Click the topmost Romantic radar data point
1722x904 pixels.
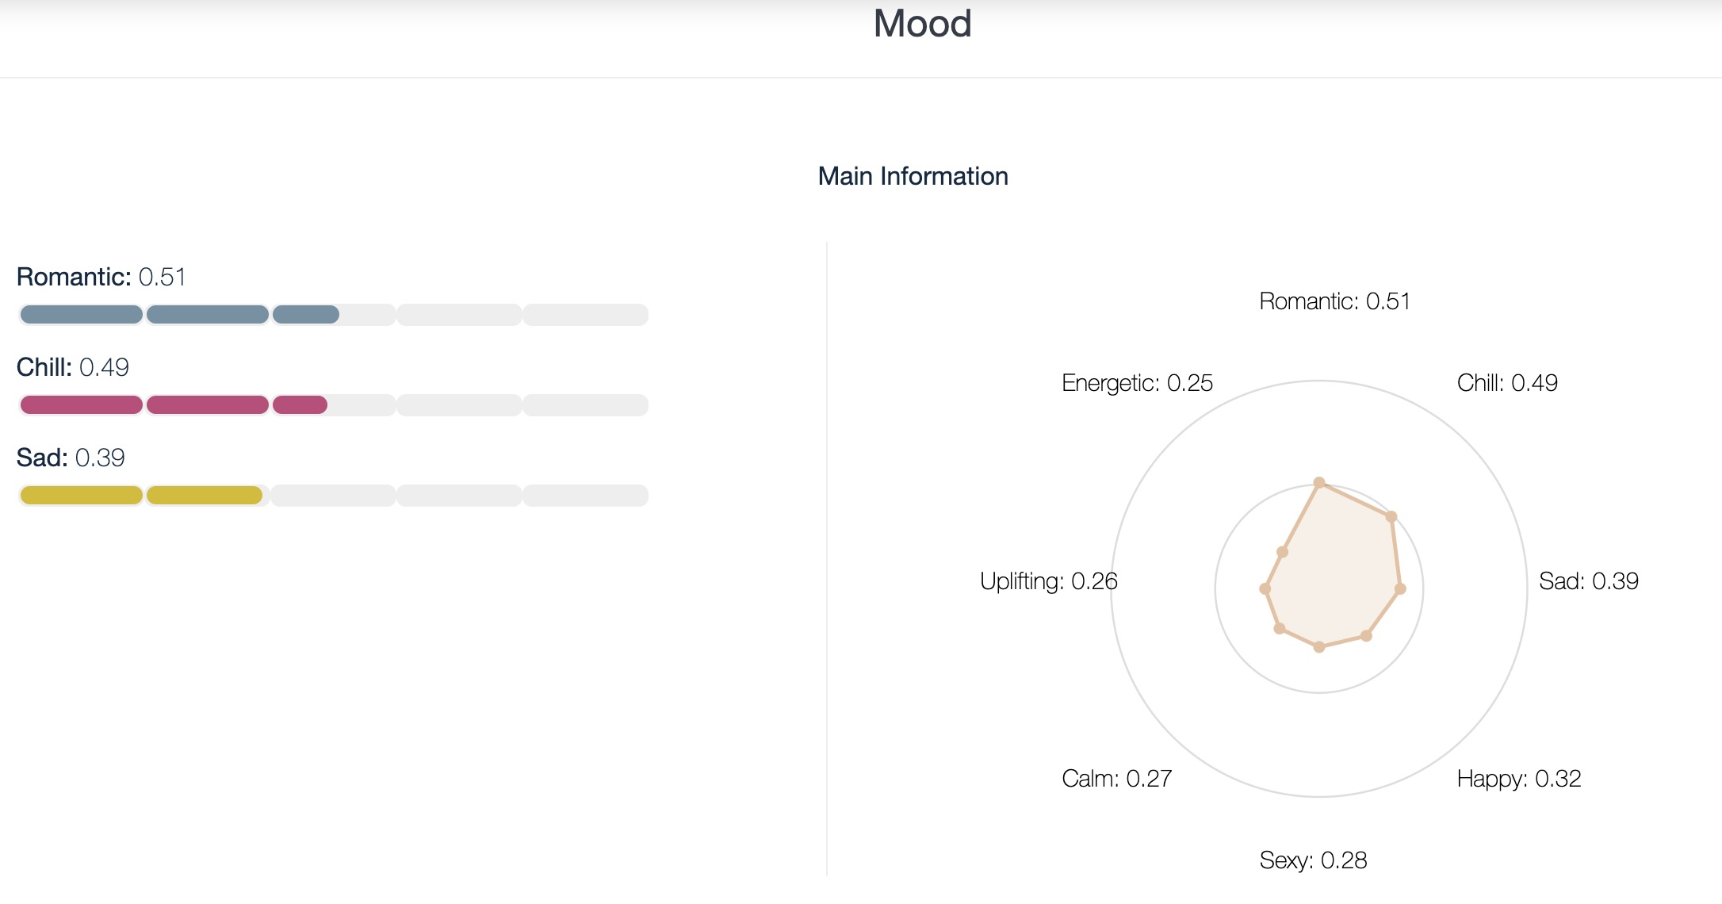pyautogui.click(x=1319, y=482)
